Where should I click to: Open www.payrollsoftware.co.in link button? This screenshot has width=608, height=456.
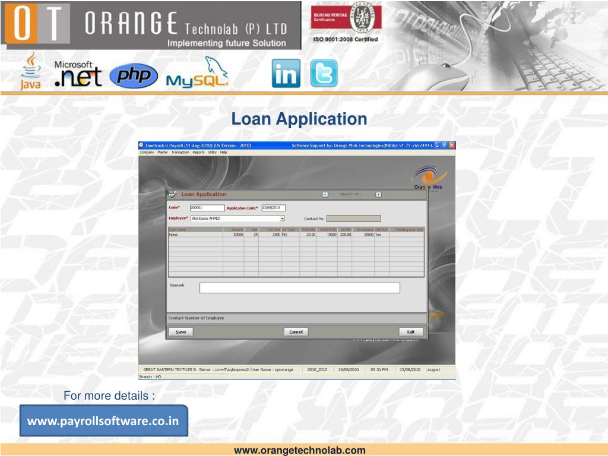pyautogui.click(x=103, y=421)
